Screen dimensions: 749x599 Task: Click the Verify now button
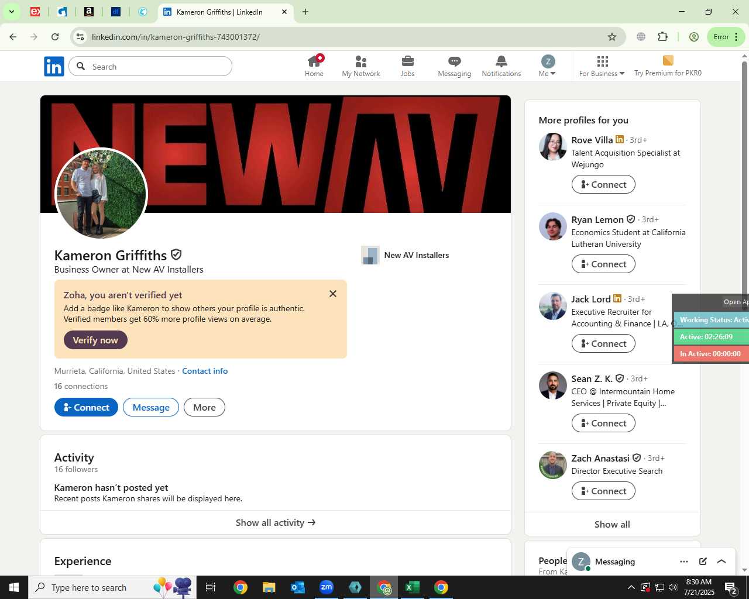point(95,340)
